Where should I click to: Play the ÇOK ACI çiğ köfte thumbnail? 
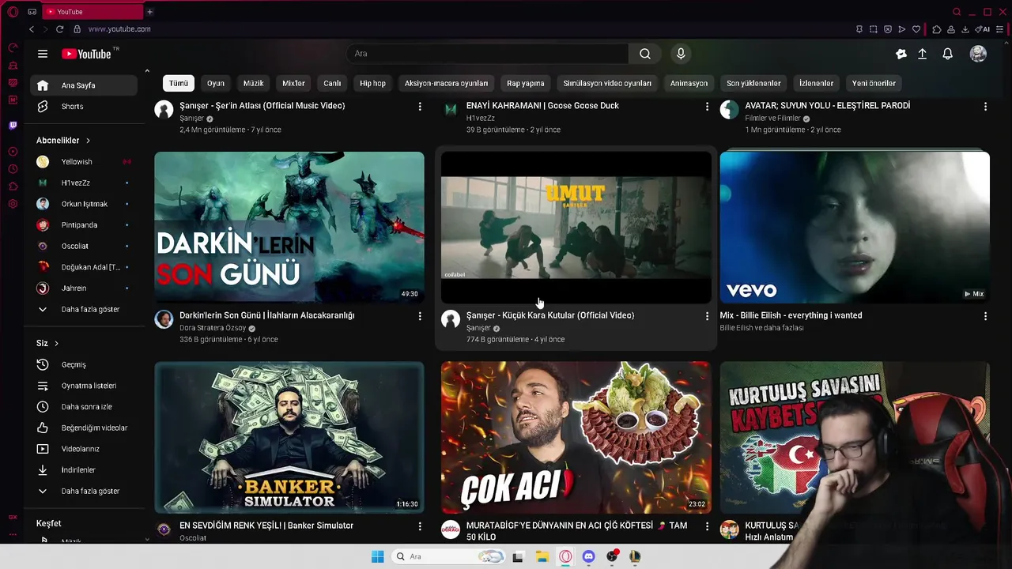click(576, 438)
